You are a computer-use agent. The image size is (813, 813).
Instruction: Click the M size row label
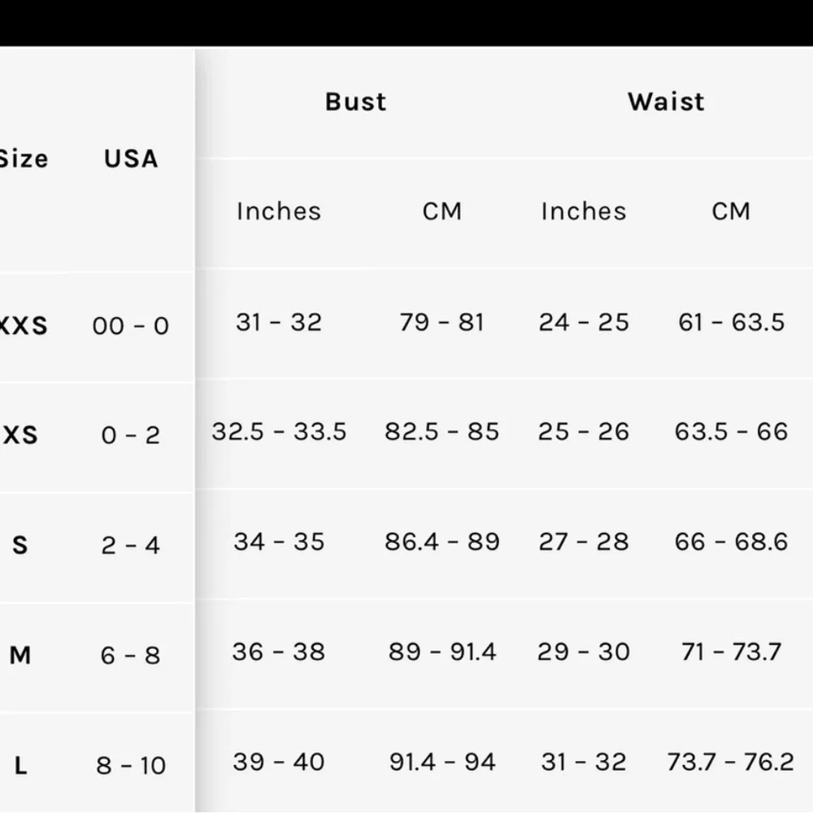tap(20, 654)
